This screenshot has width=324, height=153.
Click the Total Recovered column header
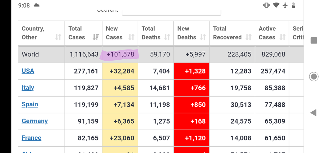tap(232, 33)
